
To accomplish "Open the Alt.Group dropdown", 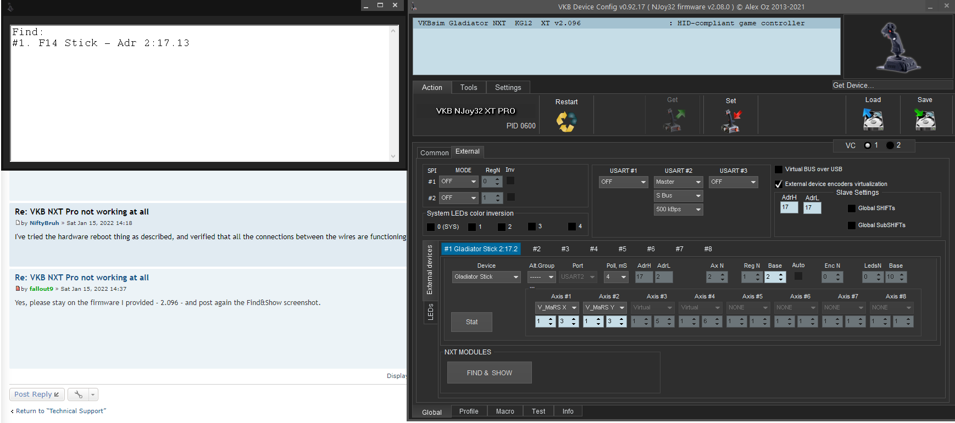I will coord(542,277).
